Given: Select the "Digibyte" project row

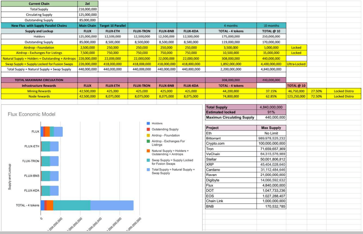Looking at the screenshot, I should [231, 180].
